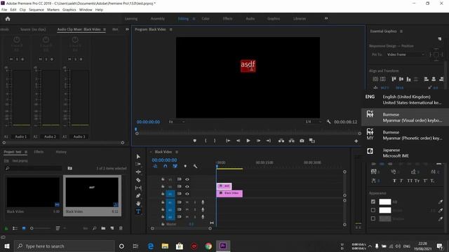Viewport: 449px width, 252px height.
Task: Click the Lift button
Action: click(x=281, y=141)
